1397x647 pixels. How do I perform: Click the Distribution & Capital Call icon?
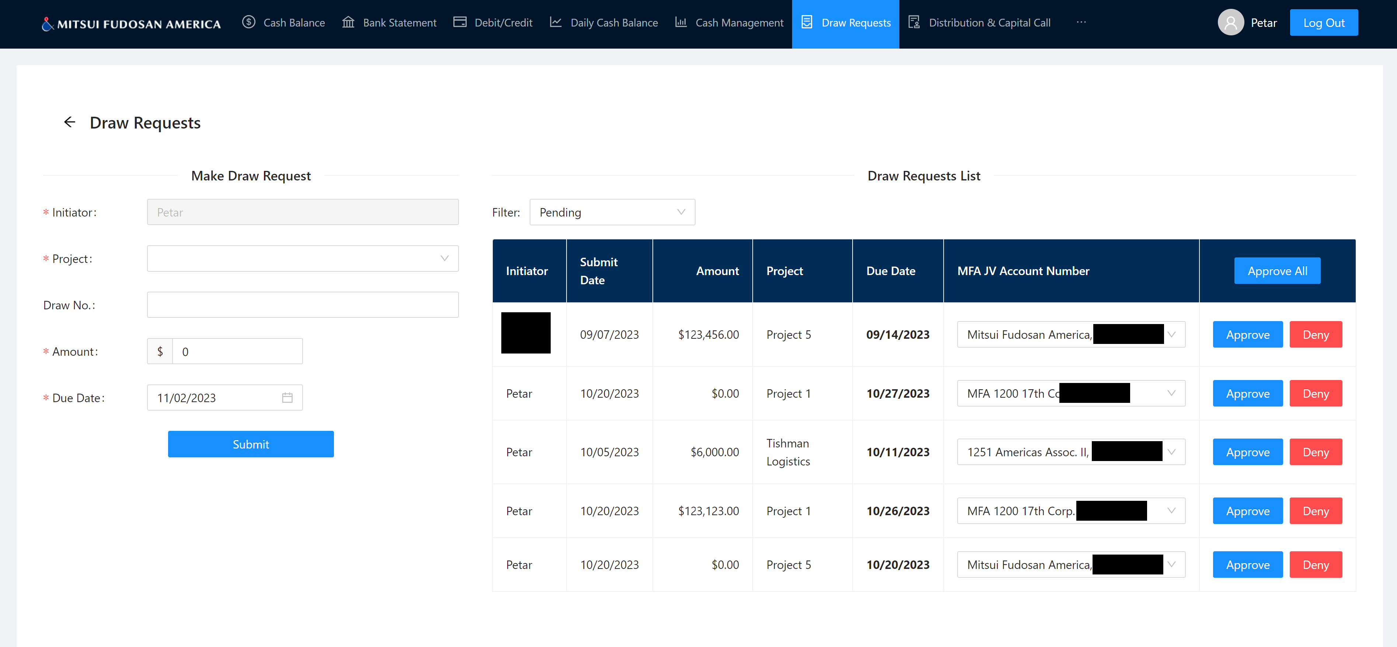click(x=915, y=22)
